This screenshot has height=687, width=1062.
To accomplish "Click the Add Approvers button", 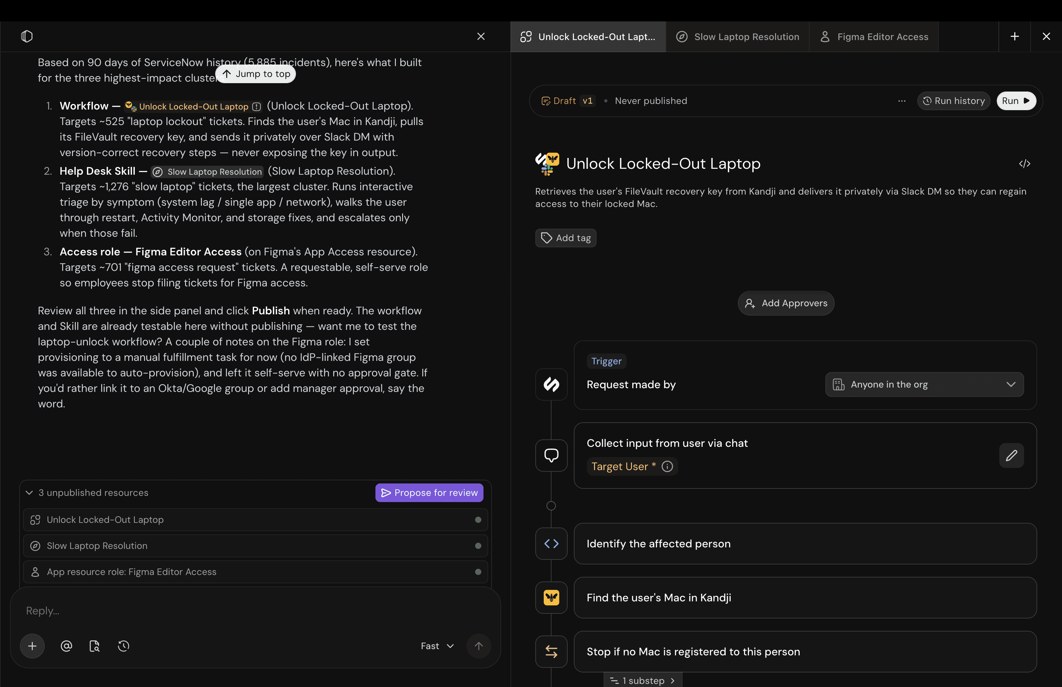I will 786,303.
